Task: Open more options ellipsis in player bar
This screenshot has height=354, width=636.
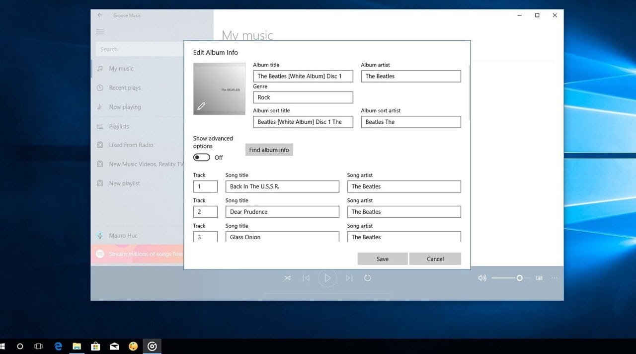Action: pos(555,278)
